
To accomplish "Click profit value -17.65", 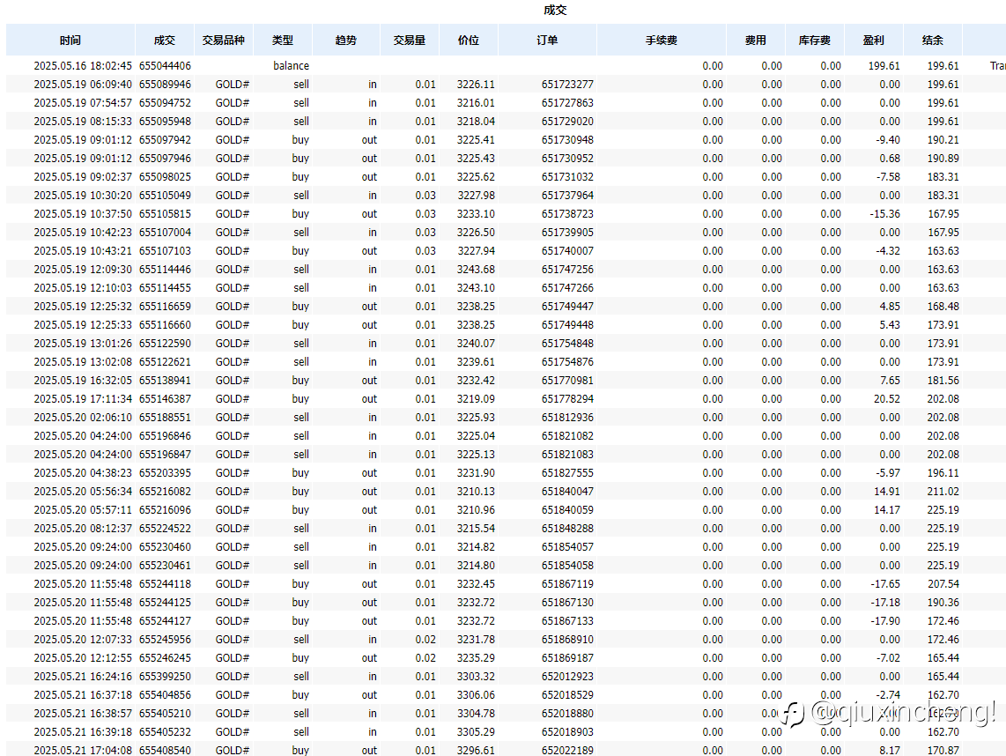I will (x=884, y=584).
